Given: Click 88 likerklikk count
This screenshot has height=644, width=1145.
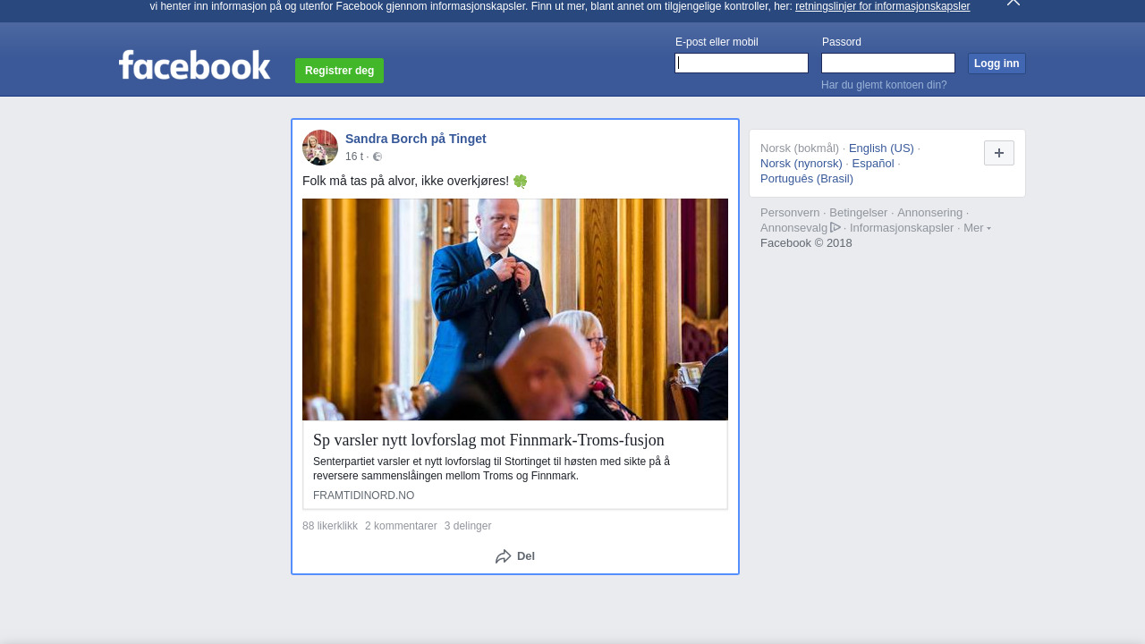Looking at the screenshot, I should 330,526.
